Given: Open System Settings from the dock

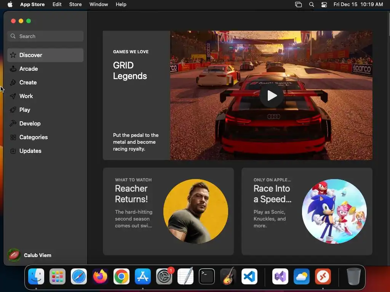Looking at the screenshot, I should pos(164,276).
